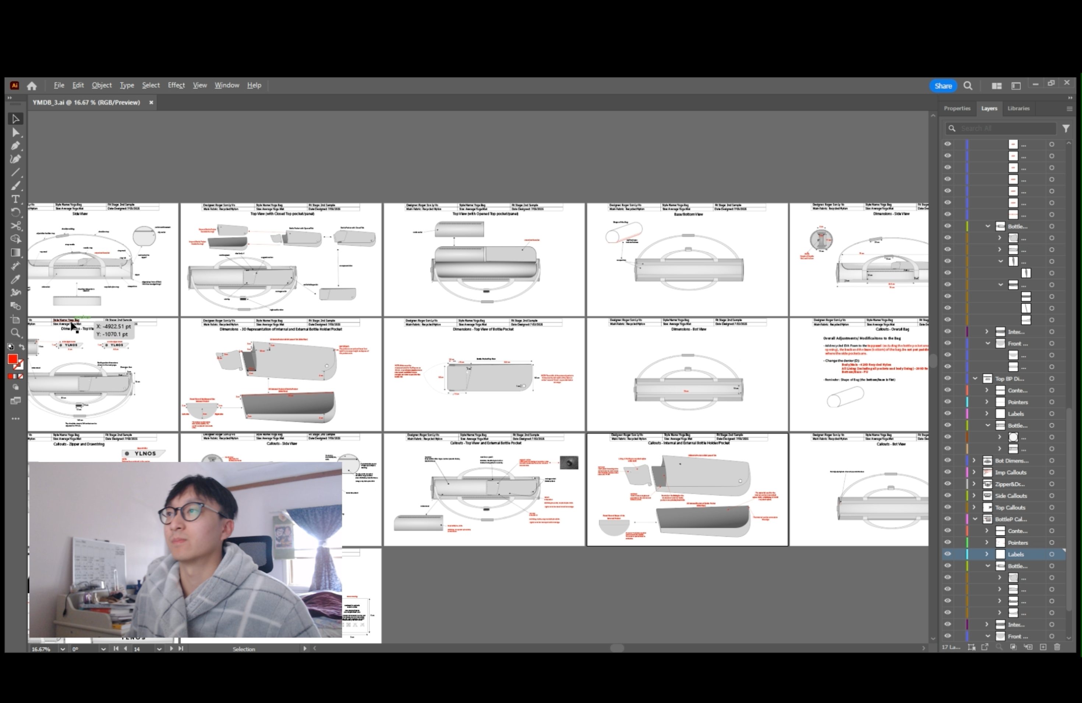The width and height of the screenshot is (1082, 703).
Task: Hide the Imp Callouts layer
Action: pyautogui.click(x=947, y=472)
